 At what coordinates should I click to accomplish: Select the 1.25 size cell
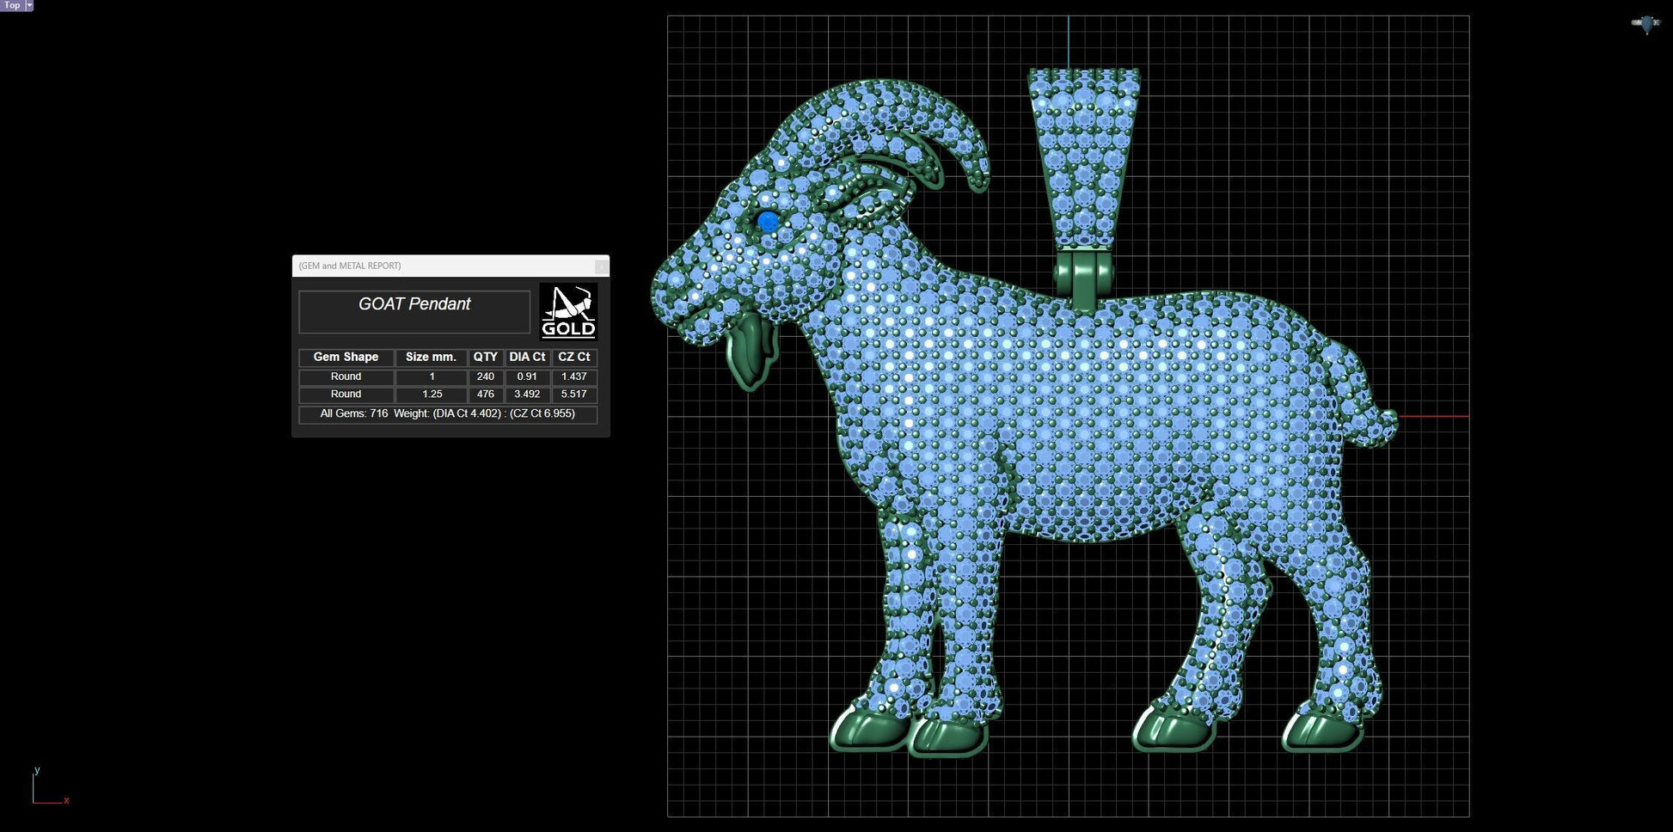[432, 395]
